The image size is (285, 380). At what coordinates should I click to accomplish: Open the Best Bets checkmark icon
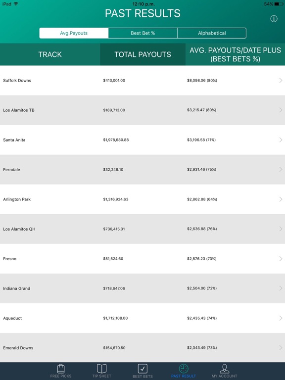pos(142,369)
